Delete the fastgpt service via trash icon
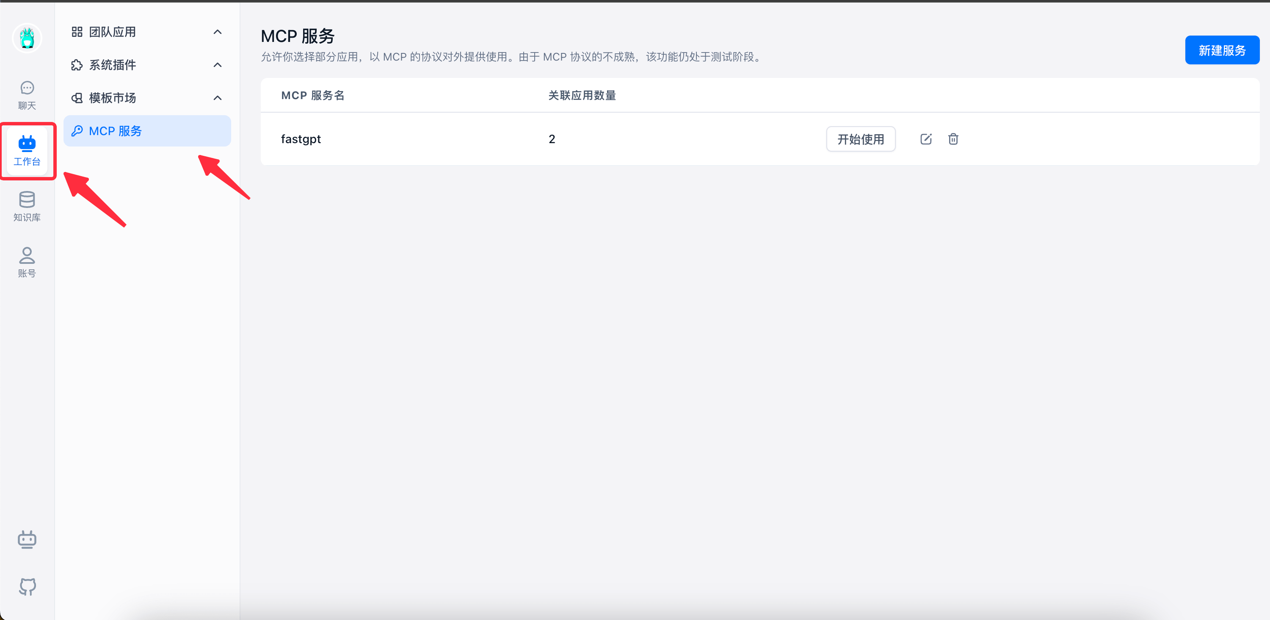The image size is (1270, 620). tap(953, 139)
